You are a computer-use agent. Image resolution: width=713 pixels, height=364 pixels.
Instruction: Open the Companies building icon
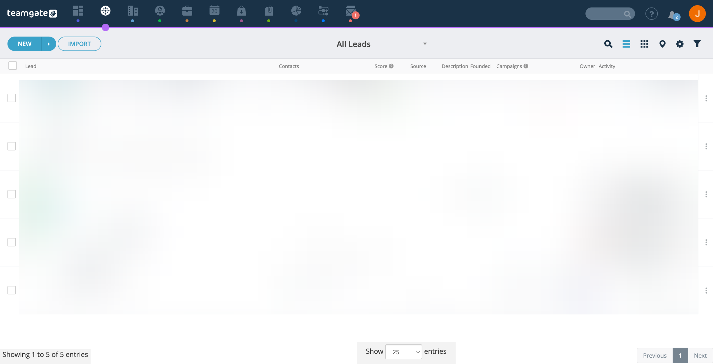(133, 11)
